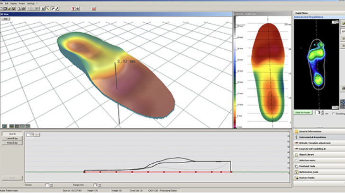This screenshot has height=195, width=345.
Task: Toggle the Smoothing checkbox
Action: click(333, 113)
